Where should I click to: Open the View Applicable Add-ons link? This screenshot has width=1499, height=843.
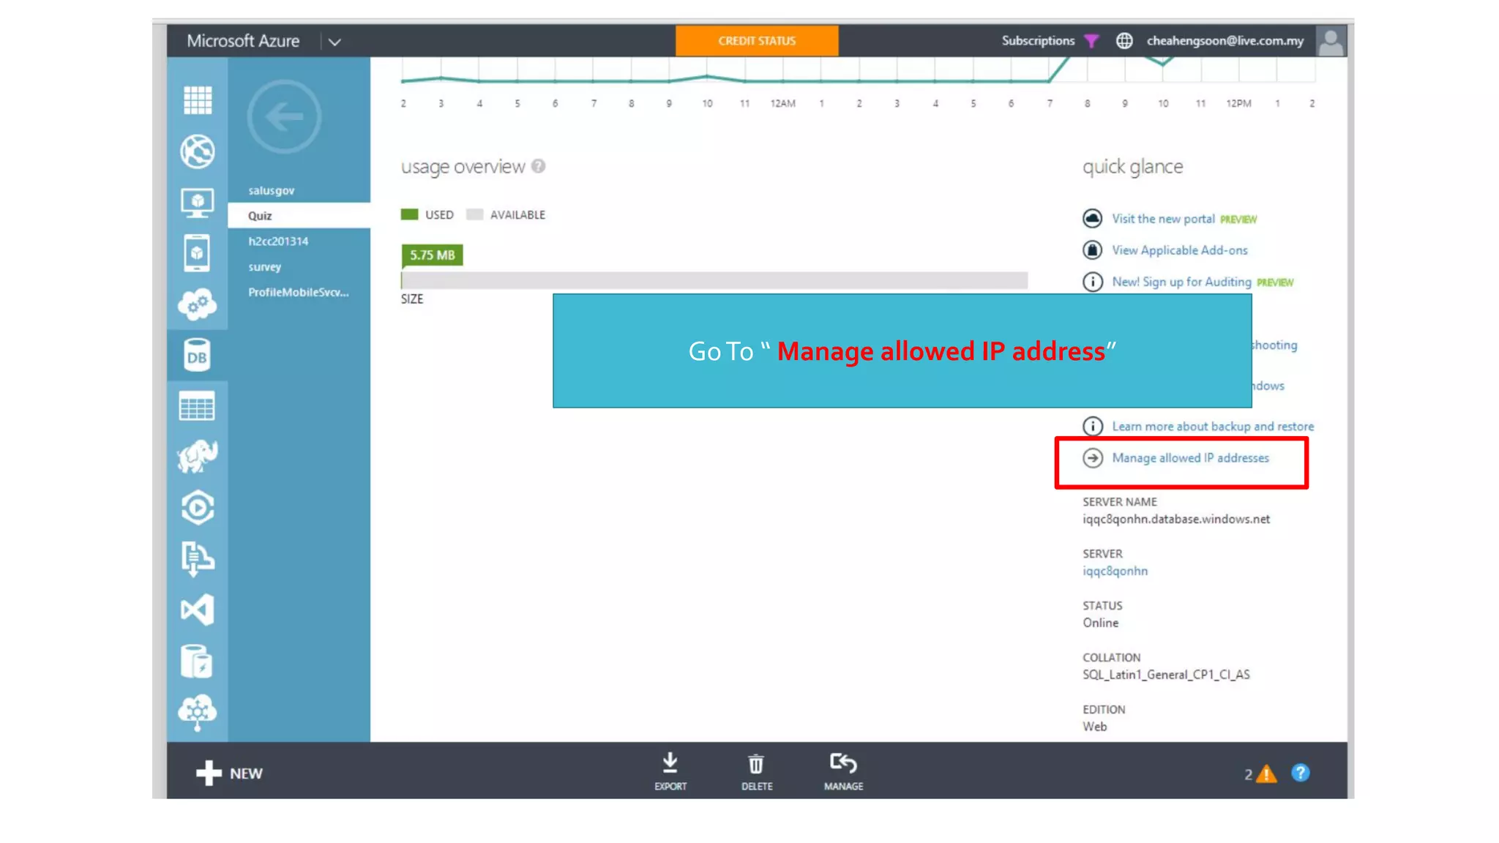(1179, 250)
